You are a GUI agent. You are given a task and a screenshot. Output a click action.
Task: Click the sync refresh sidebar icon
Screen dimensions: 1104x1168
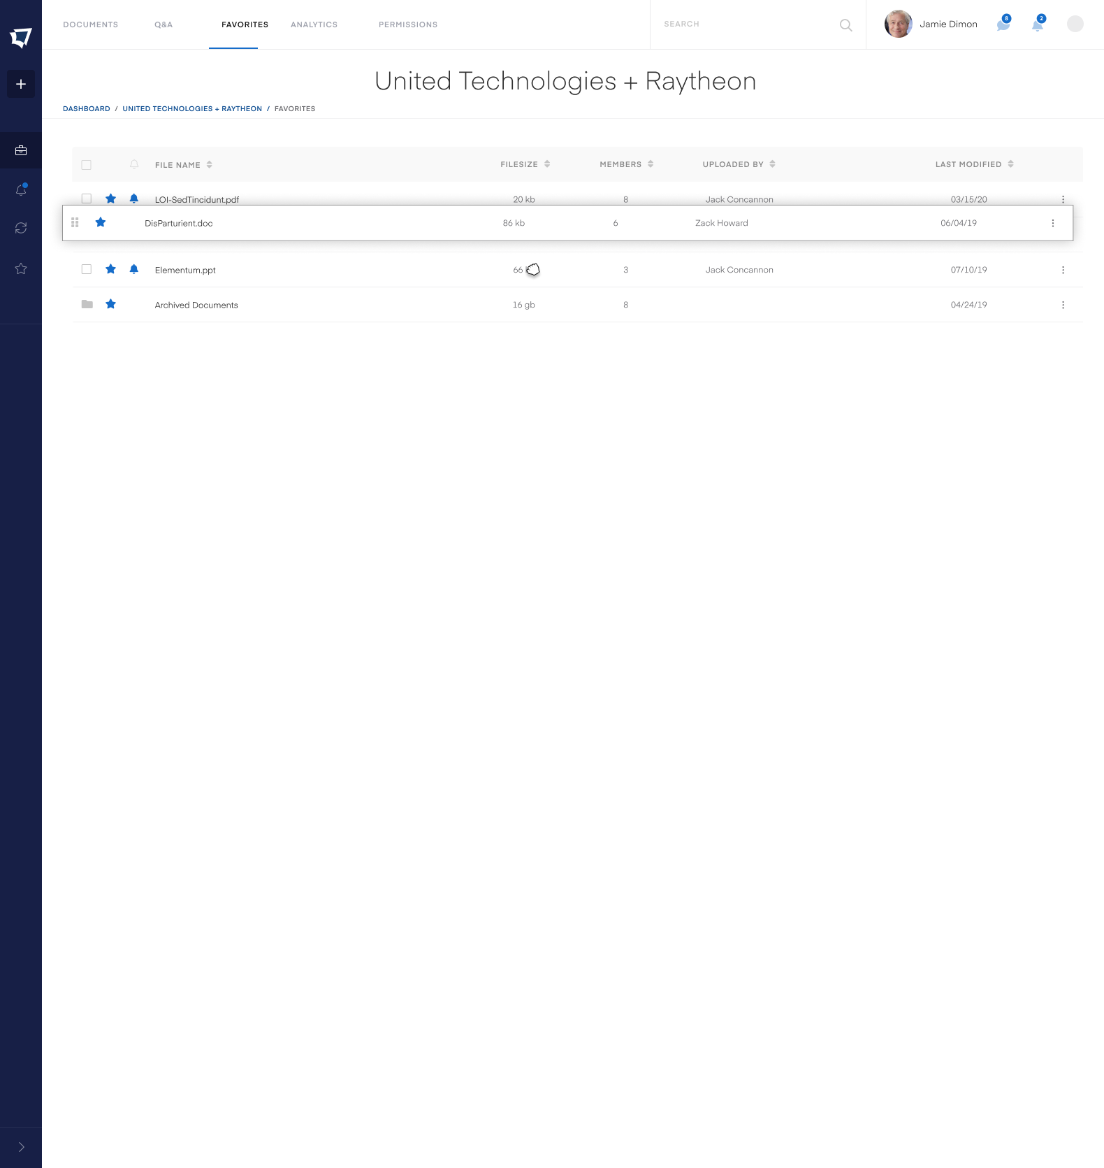pyautogui.click(x=21, y=228)
